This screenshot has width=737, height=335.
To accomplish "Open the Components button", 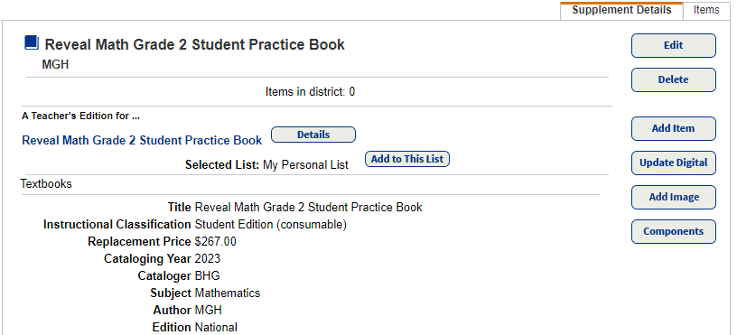I will click(x=673, y=232).
